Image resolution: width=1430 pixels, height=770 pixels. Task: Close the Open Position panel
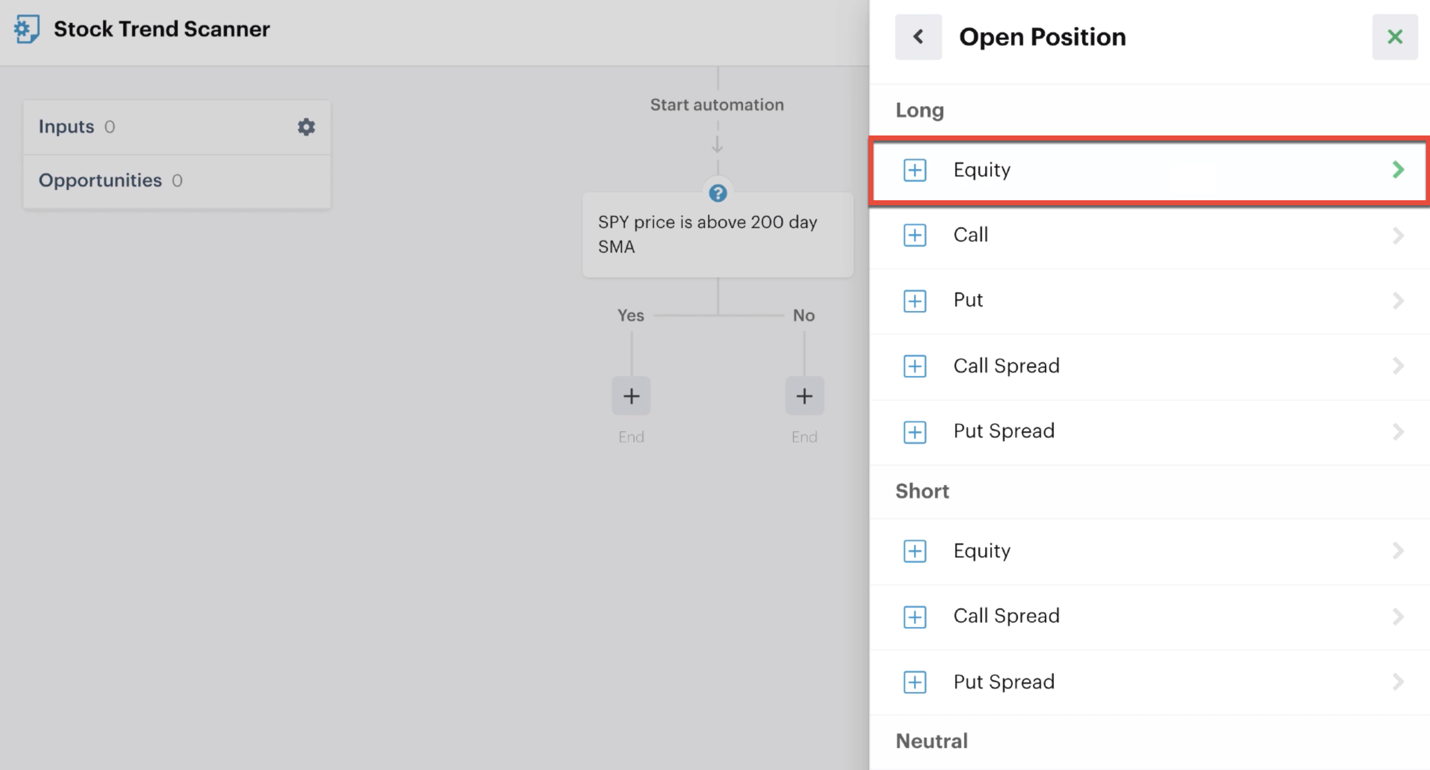1395,37
